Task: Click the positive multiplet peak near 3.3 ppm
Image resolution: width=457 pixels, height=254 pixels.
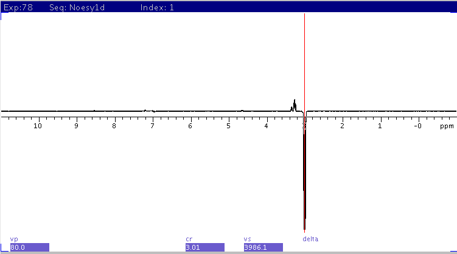Action: pos(294,105)
